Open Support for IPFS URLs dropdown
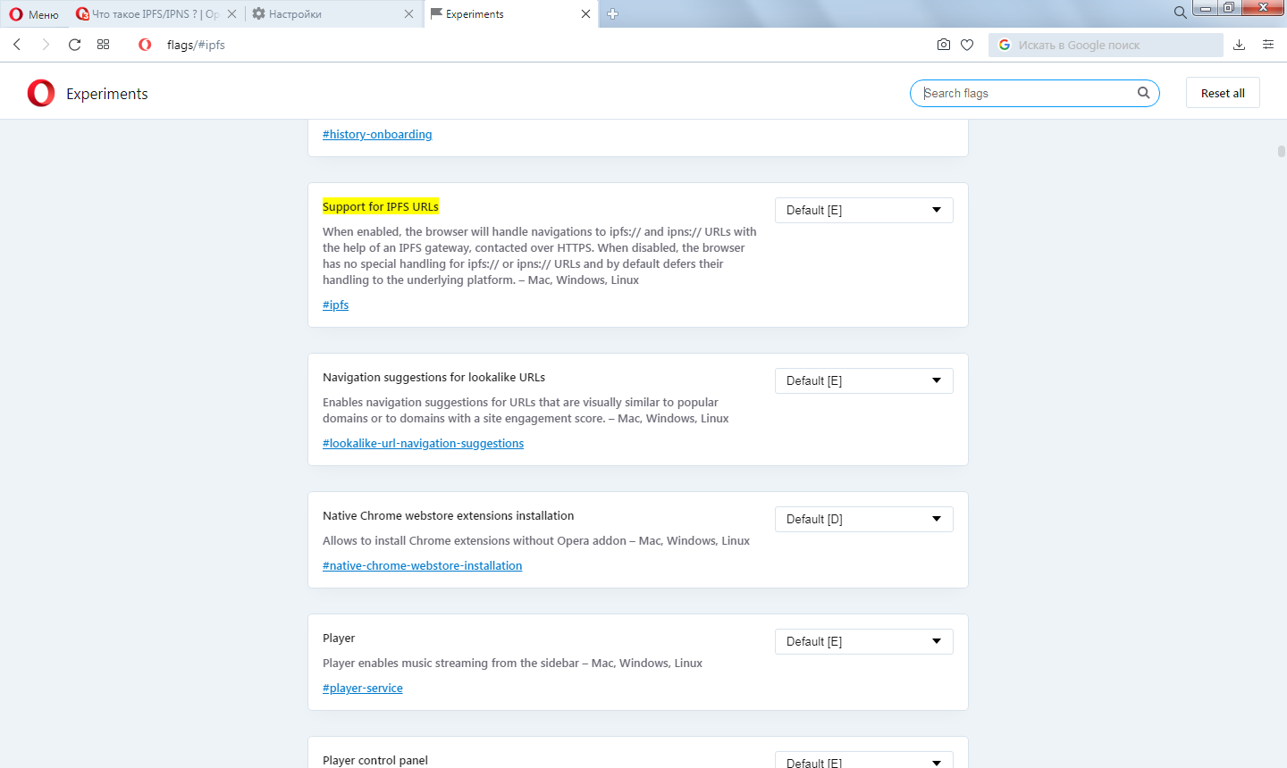The width and height of the screenshot is (1287, 768). tap(864, 211)
